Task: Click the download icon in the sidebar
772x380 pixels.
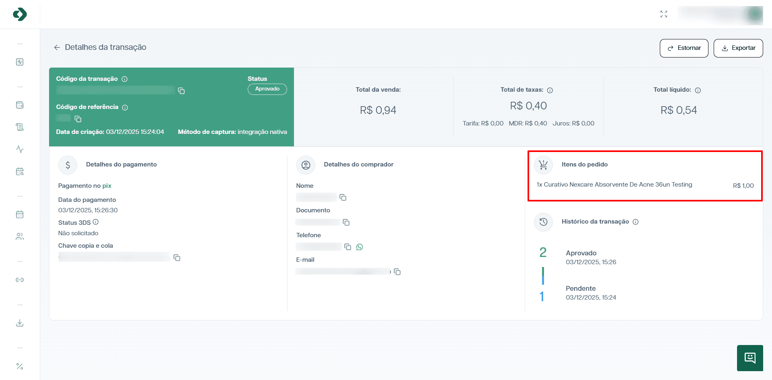Action: point(20,323)
